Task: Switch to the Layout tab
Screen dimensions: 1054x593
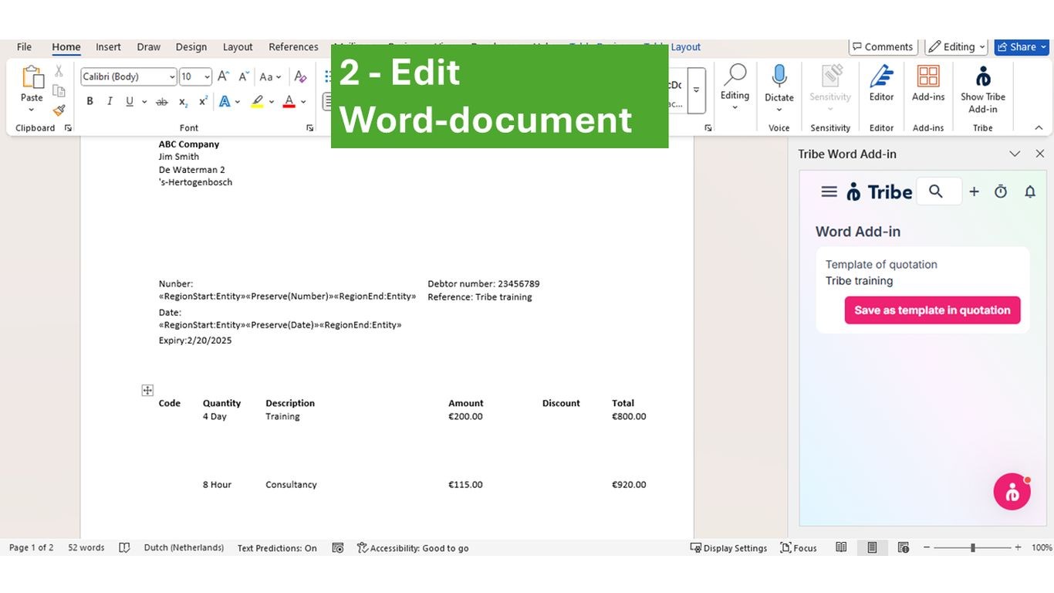Action: (x=238, y=47)
